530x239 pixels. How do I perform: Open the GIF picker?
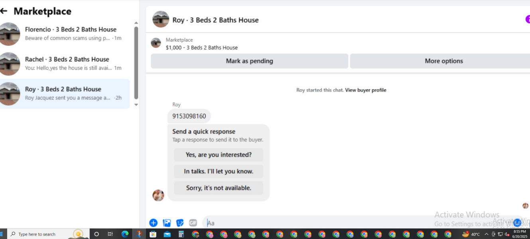click(x=193, y=223)
